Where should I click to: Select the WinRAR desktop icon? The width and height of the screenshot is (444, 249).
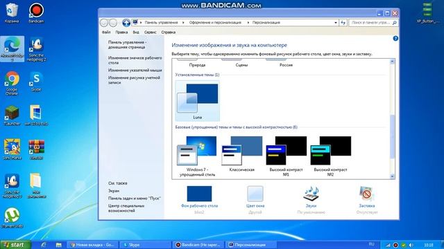pyautogui.click(x=36, y=149)
